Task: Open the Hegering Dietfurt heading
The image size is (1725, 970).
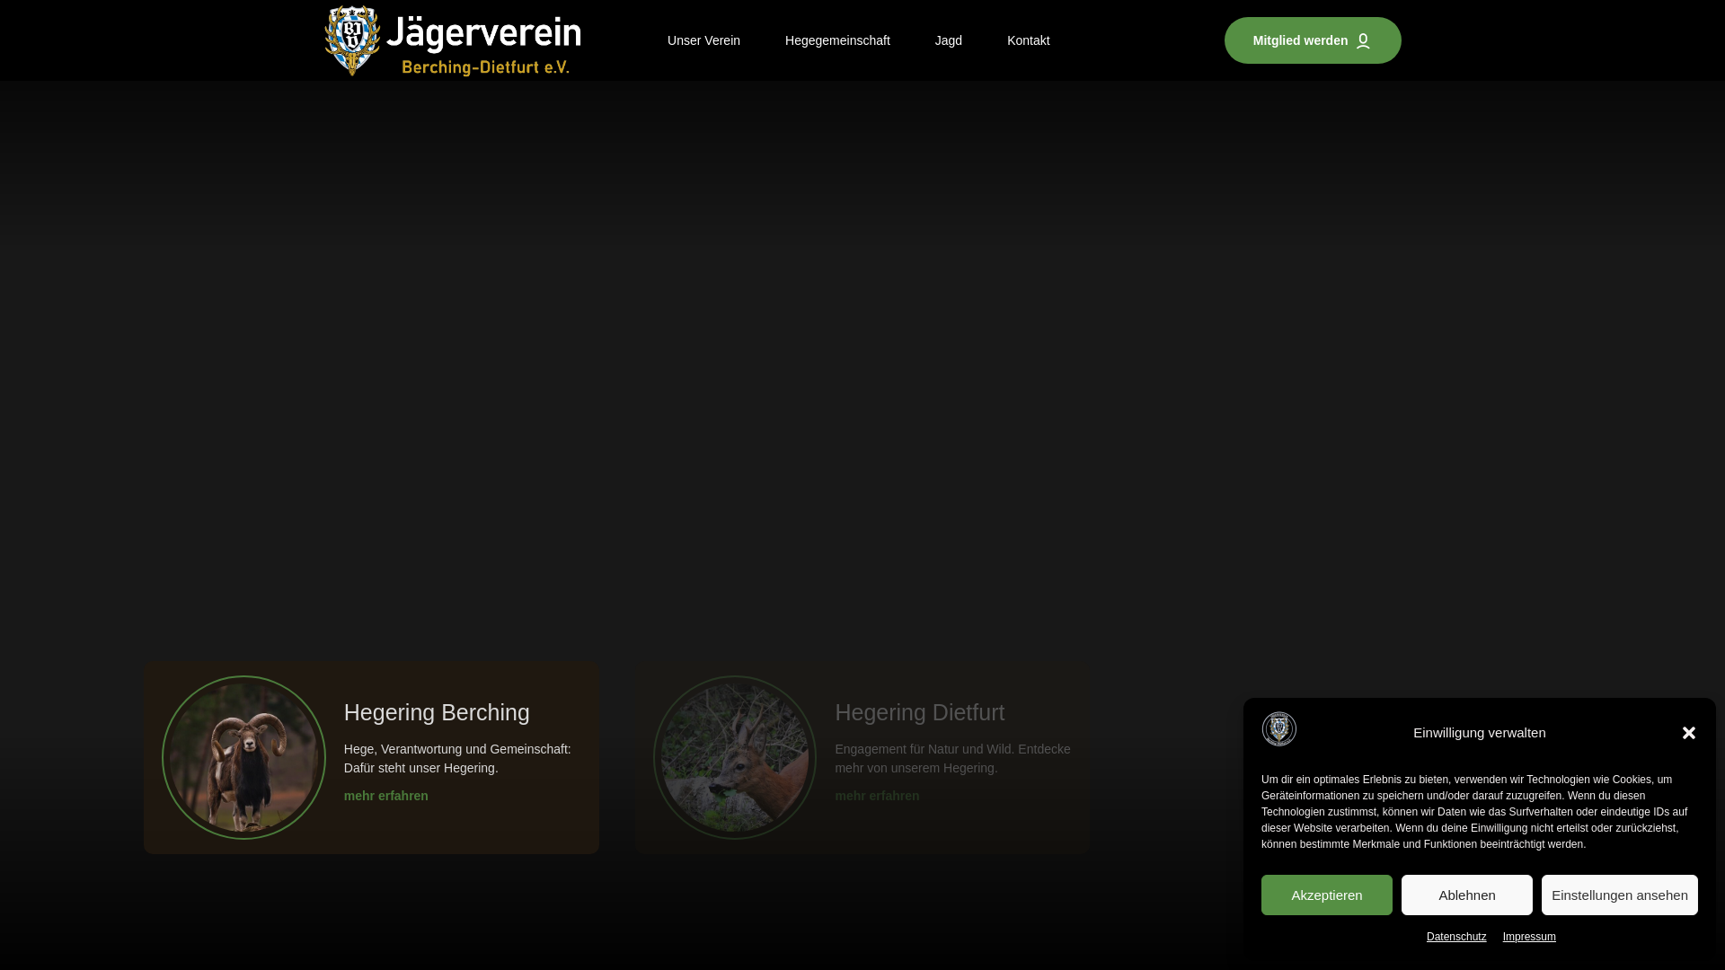Action: pos(920,712)
